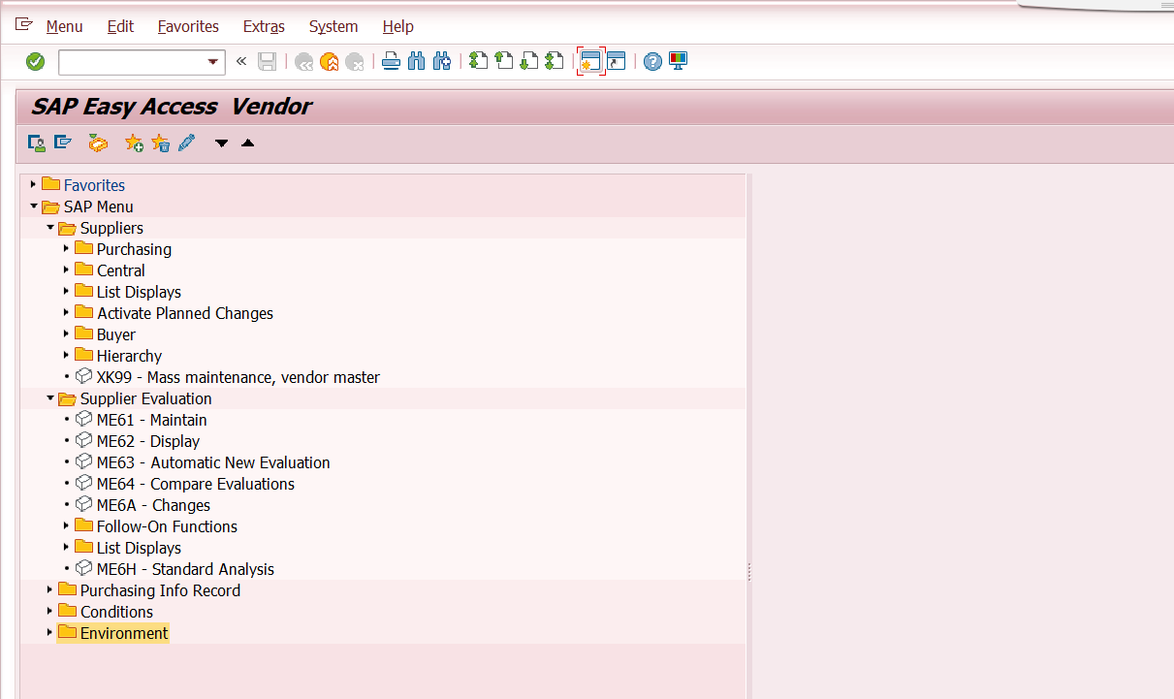Select XK99 Mass maintenance vendor master

238,377
